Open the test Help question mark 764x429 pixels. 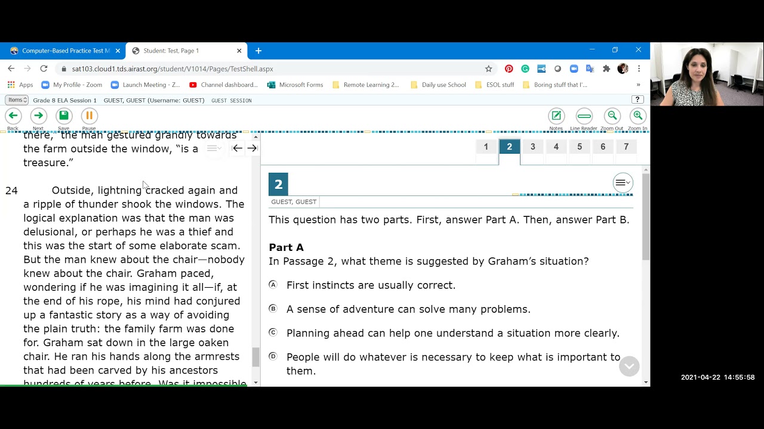(x=637, y=100)
